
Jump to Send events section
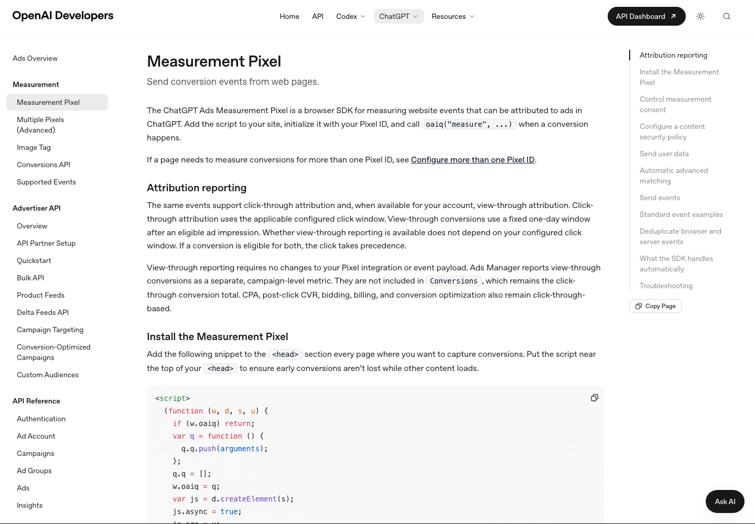pos(660,198)
